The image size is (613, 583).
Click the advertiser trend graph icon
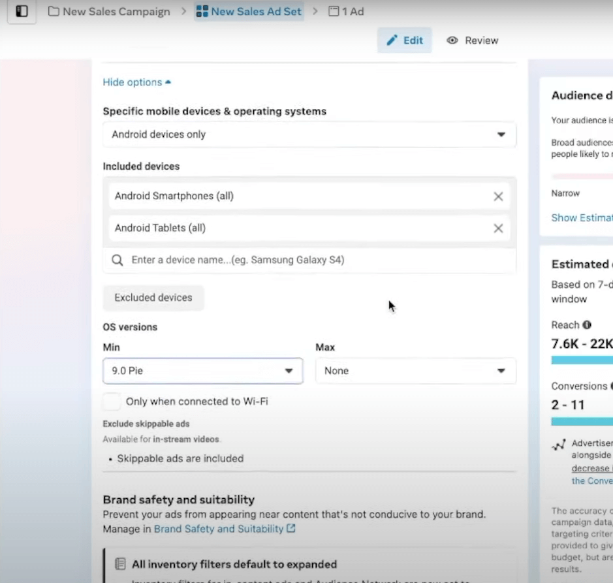(x=559, y=445)
